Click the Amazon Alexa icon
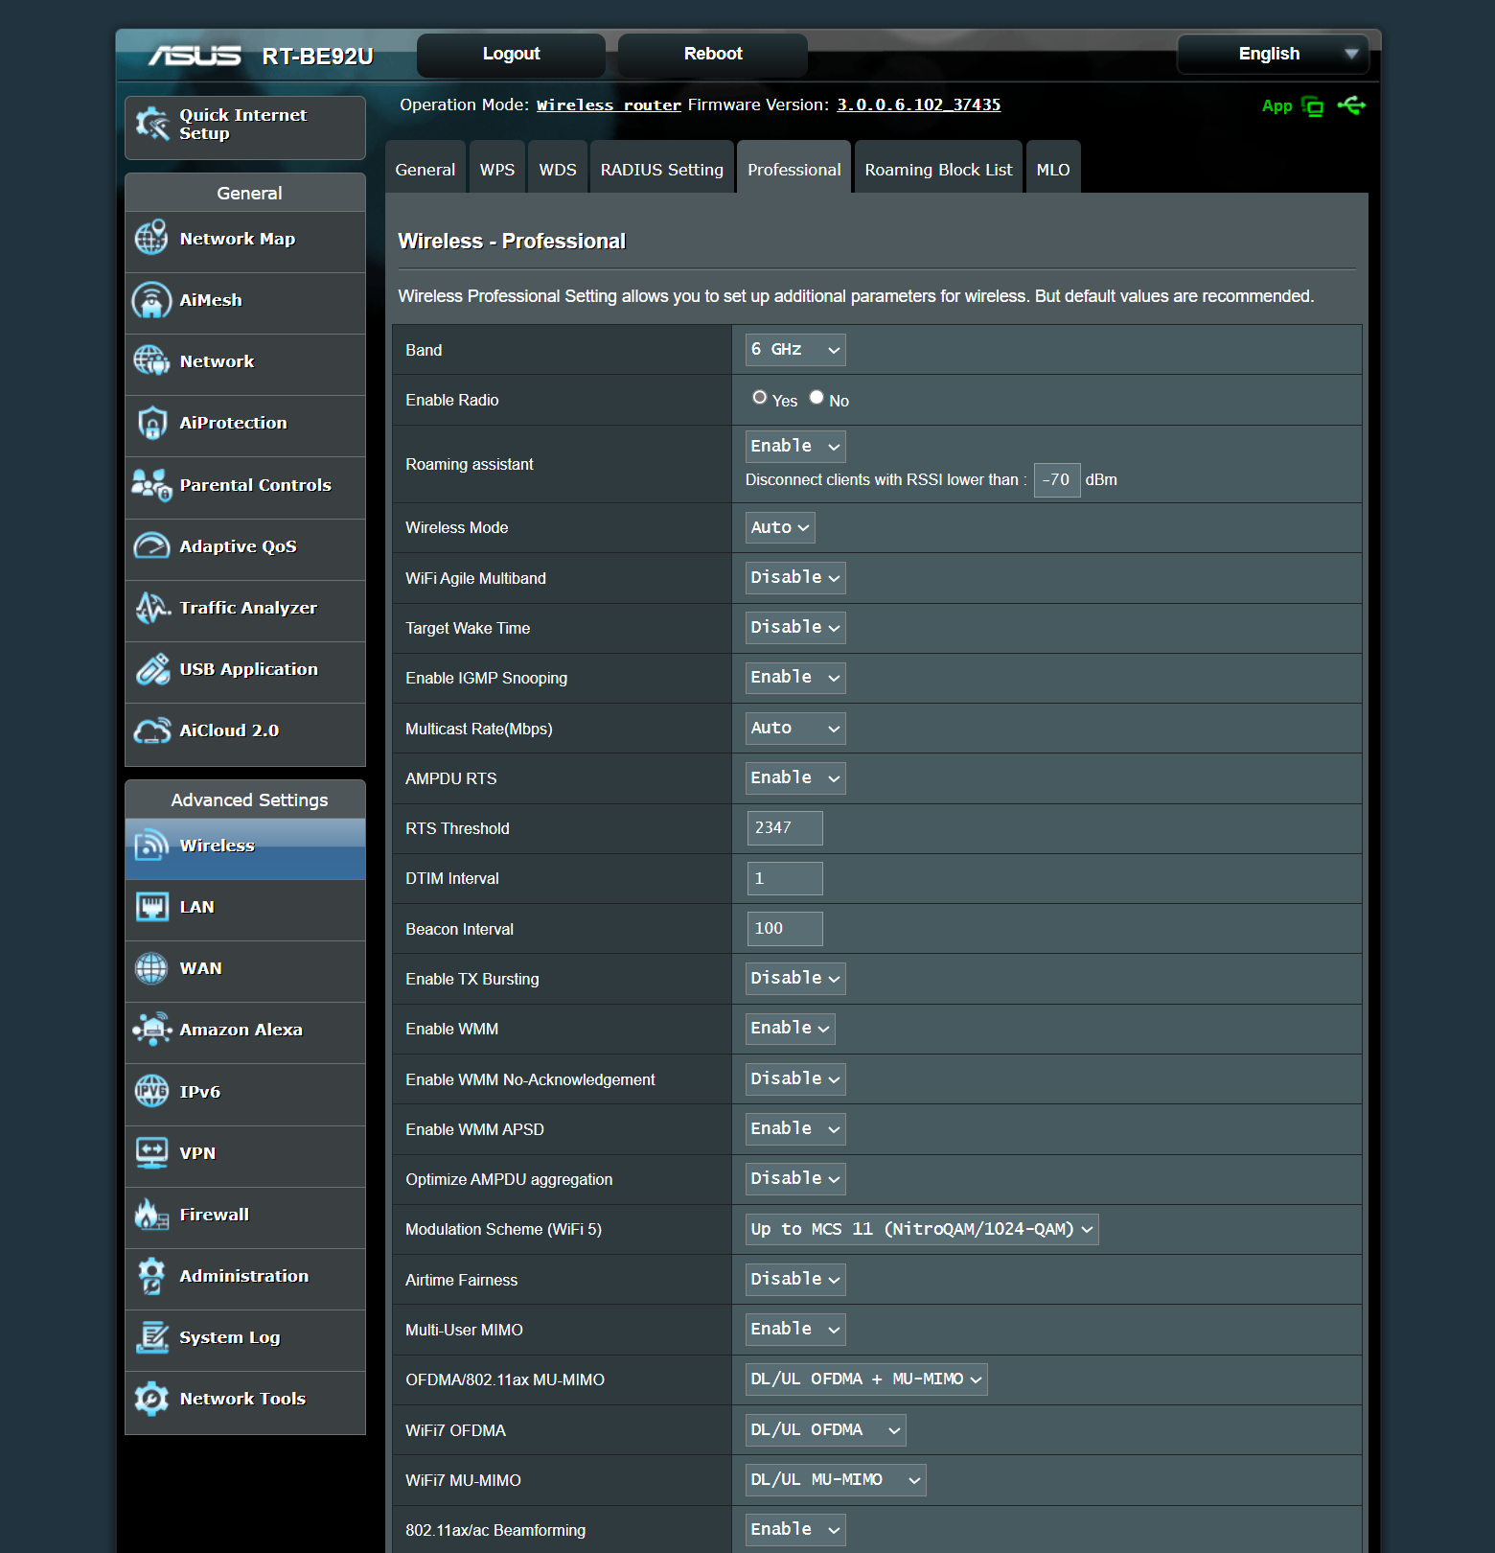 coord(151,1029)
